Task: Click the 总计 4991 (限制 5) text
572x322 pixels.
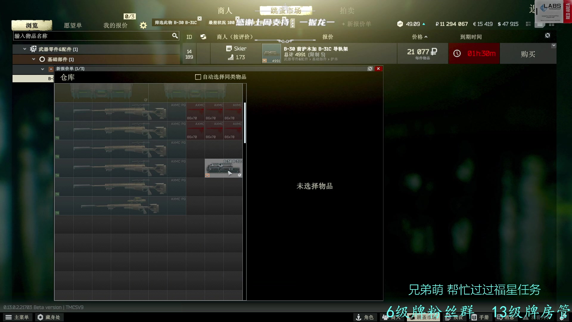Action: point(304,55)
